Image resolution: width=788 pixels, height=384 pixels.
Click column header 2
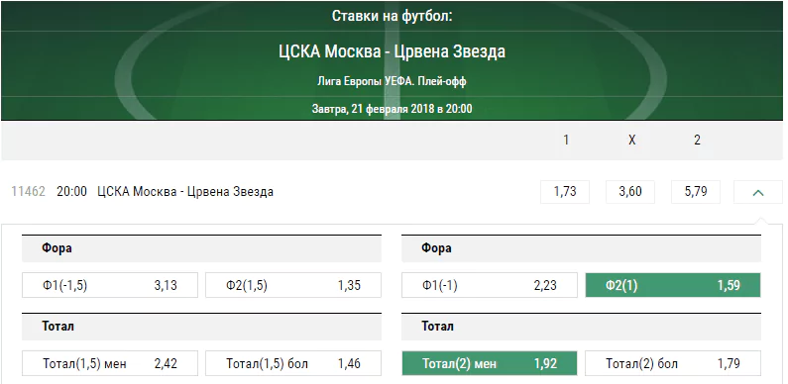point(697,141)
